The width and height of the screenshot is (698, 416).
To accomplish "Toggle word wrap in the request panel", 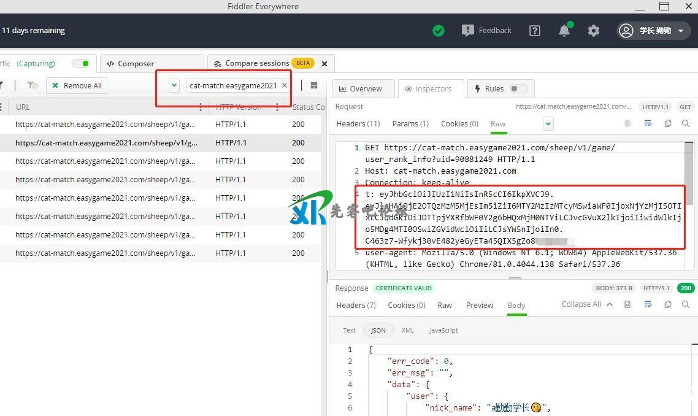I will 648,123.
